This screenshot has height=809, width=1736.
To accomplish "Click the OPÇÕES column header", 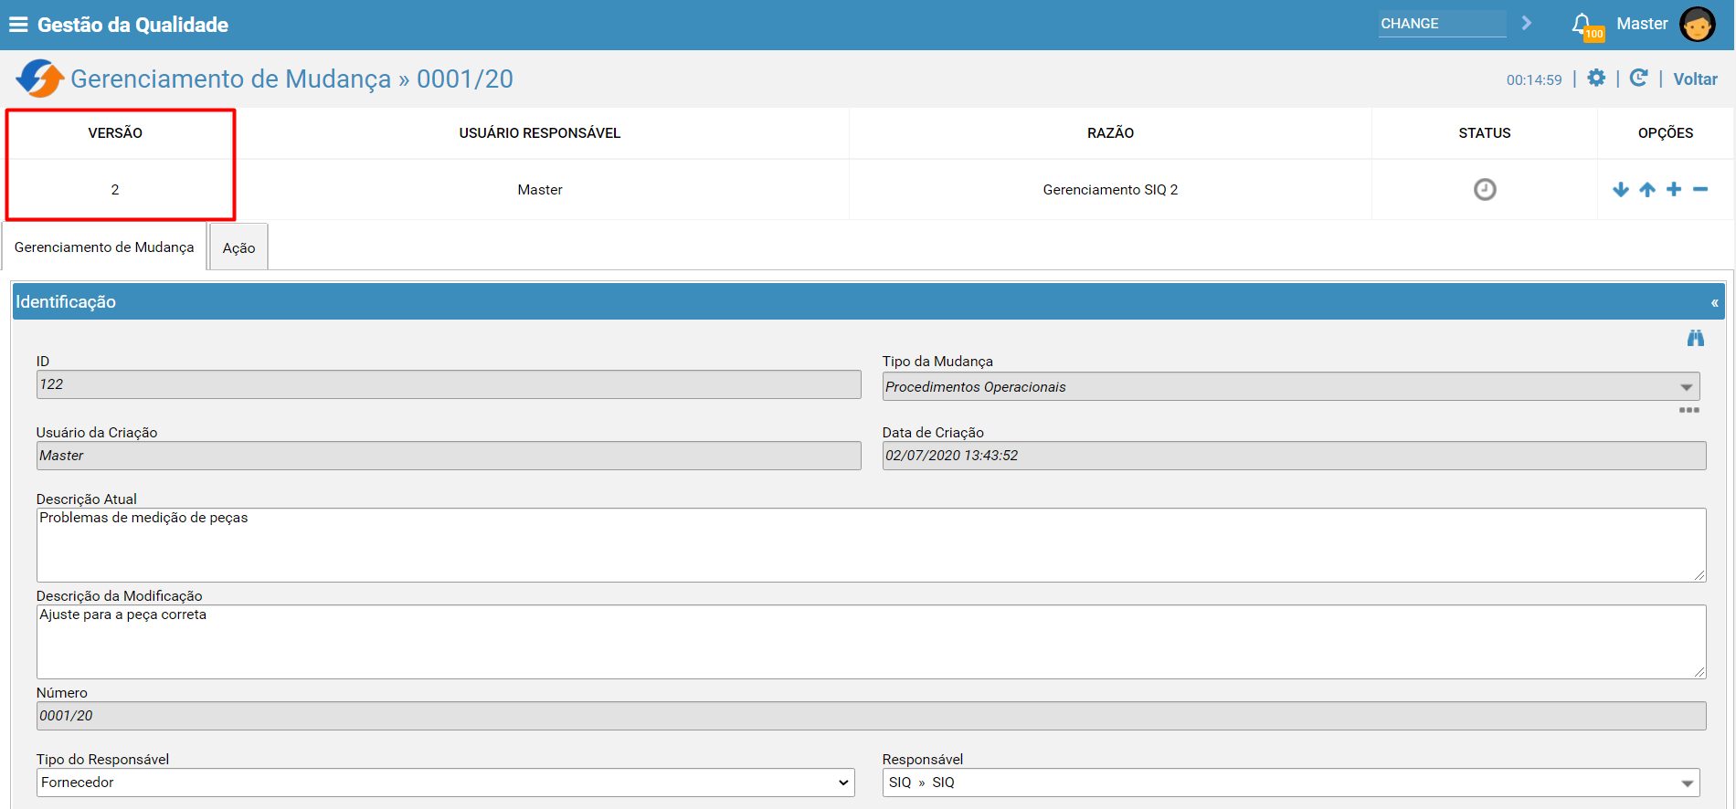I will 1666,133.
